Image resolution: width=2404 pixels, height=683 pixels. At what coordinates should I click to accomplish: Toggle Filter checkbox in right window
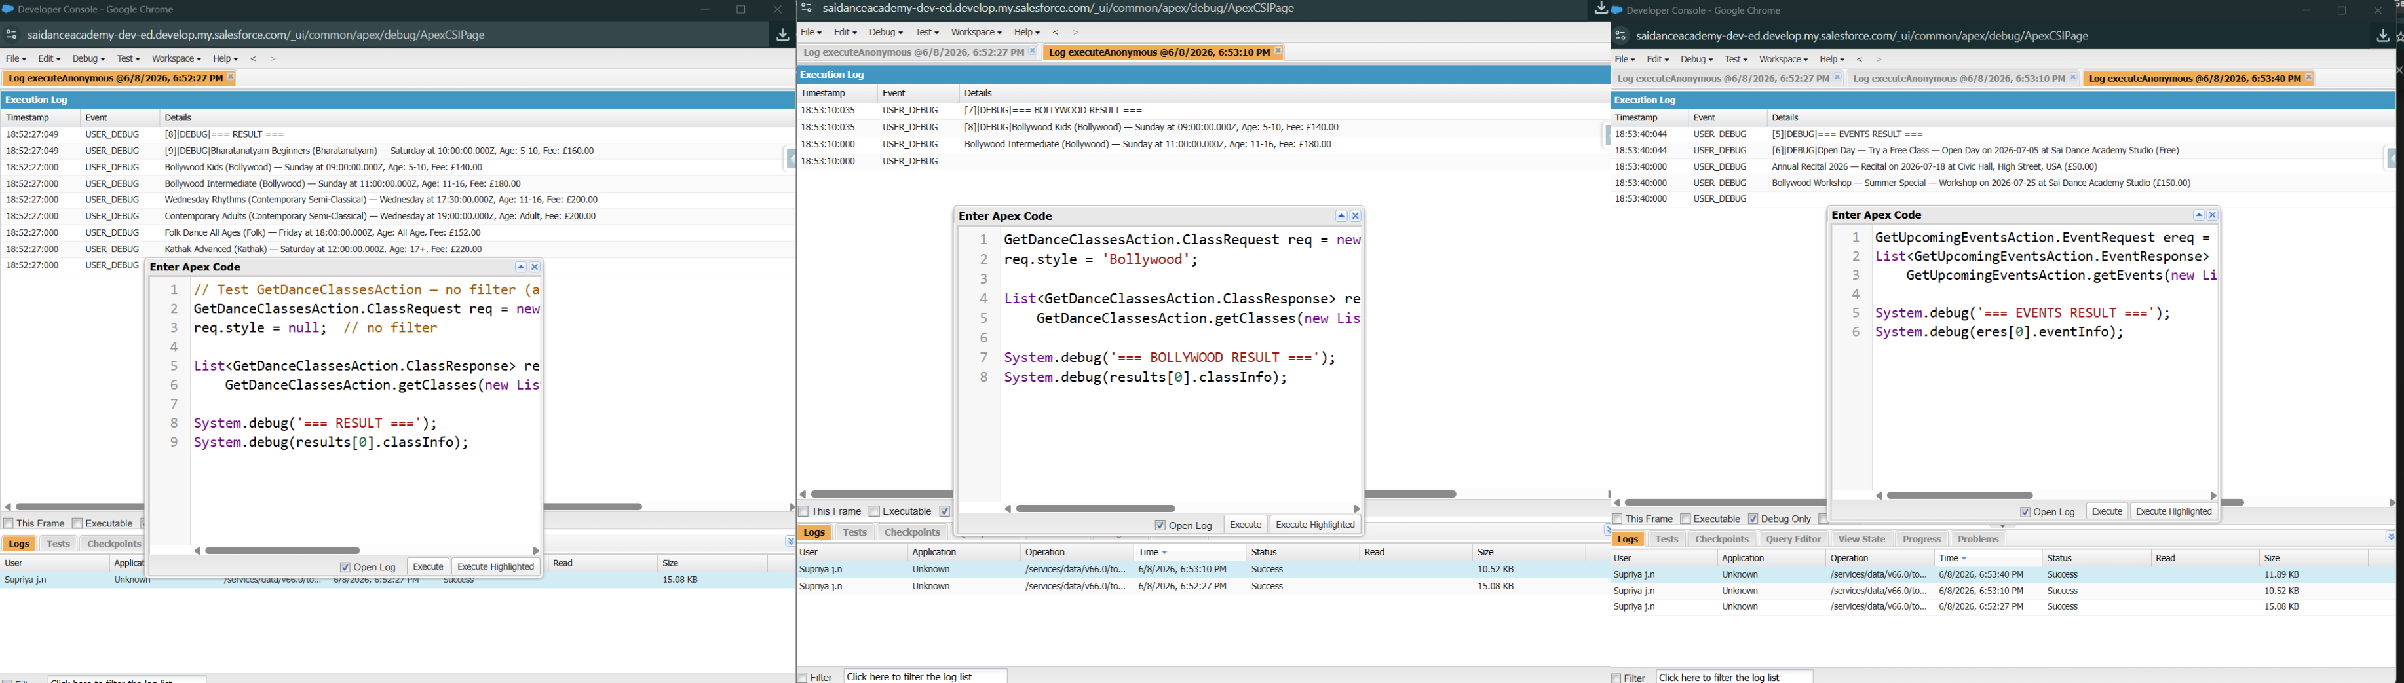1617,678
